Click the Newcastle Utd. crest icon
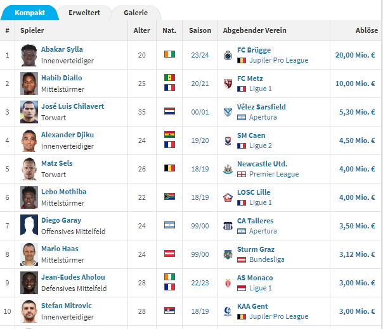 [228, 169]
